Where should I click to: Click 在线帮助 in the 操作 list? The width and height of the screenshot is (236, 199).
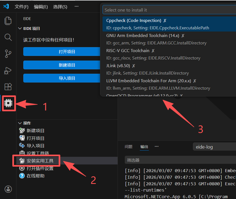(x=35, y=176)
